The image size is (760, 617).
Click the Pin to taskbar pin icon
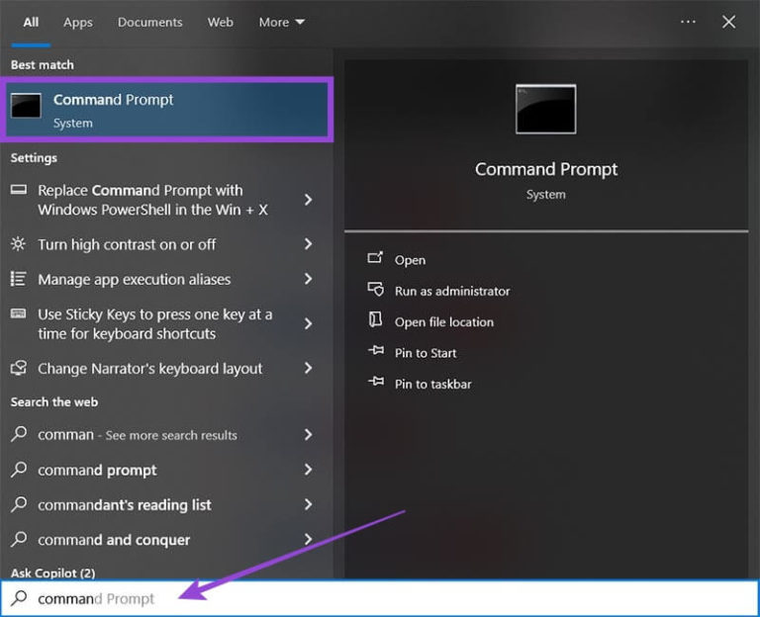coord(376,382)
